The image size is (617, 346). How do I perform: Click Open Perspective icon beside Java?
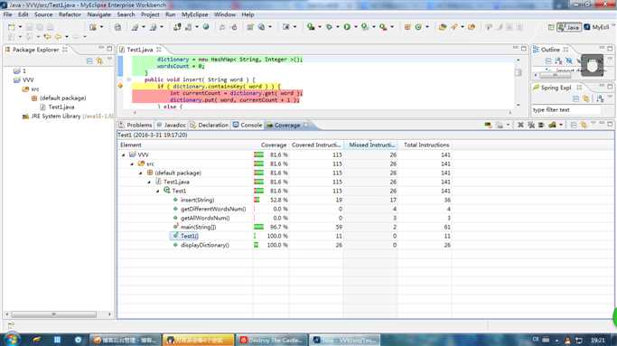(551, 27)
